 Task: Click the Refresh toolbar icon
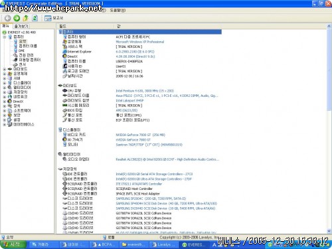click(x=35, y=18)
